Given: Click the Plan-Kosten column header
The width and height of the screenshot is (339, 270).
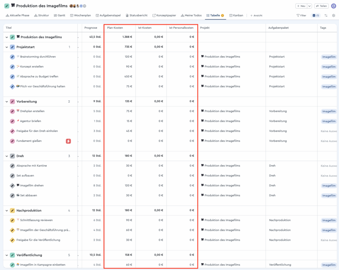Looking at the screenshot, I should 120,28.
